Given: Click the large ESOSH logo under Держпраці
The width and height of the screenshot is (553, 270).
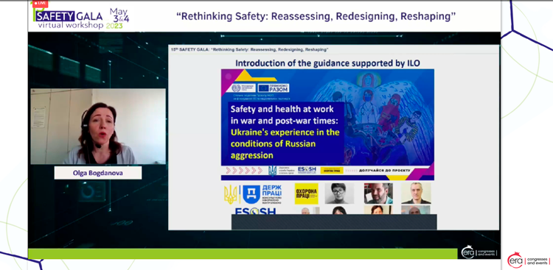Looking at the screenshot, I should pyautogui.click(x=255, y=210).
